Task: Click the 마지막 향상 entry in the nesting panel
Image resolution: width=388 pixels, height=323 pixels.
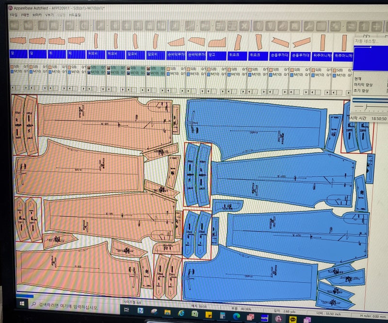Action: [361, 85]
